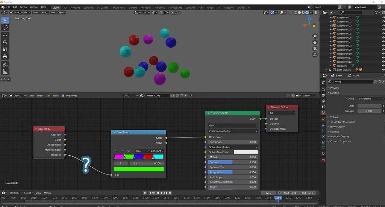Expand the Ray Visibility panel
Screen dimensions: 385x207
pyautogui.click(x=337, y=127)
